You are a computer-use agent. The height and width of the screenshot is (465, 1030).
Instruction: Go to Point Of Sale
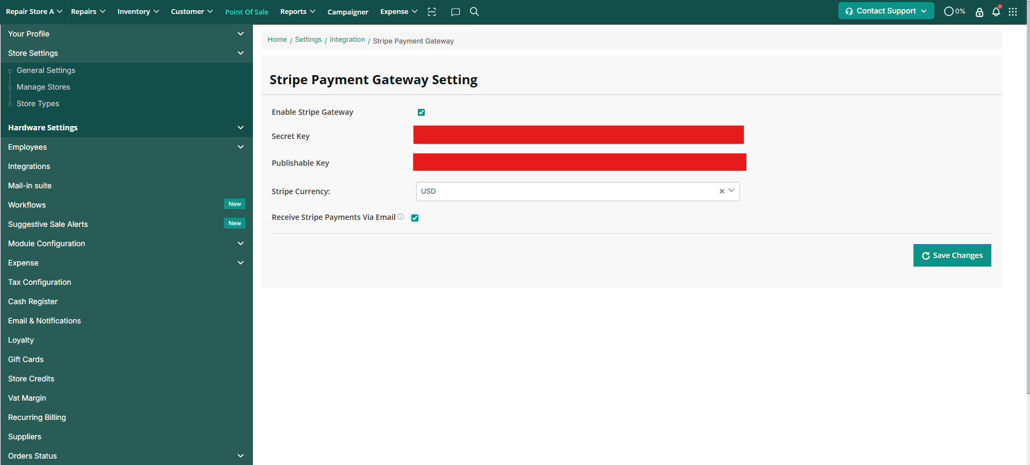pos(246,12)
